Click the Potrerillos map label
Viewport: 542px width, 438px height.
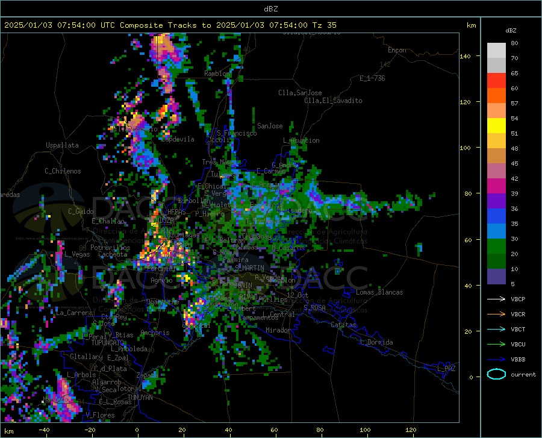(x=110, y=248)
